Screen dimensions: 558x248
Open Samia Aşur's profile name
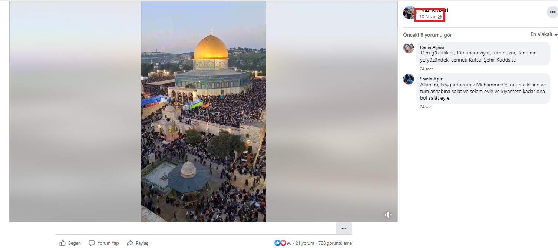431,79
